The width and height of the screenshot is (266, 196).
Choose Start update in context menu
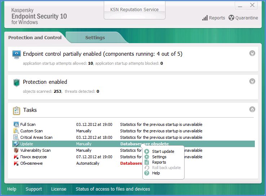click(163, 152)
